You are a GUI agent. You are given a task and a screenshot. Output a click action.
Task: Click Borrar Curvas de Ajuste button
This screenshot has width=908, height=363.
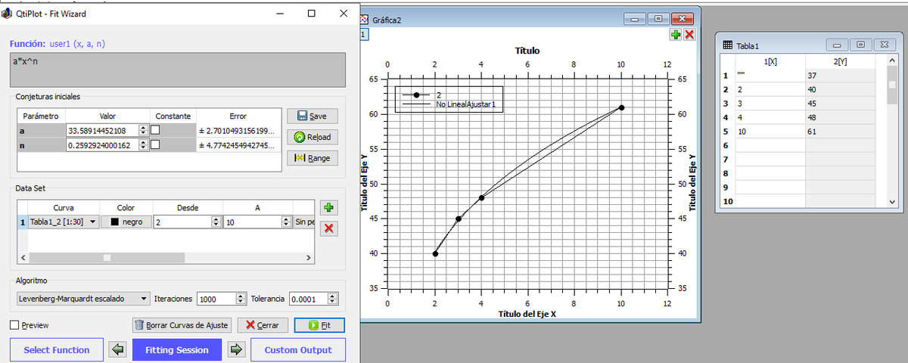[x=182, y=325]
